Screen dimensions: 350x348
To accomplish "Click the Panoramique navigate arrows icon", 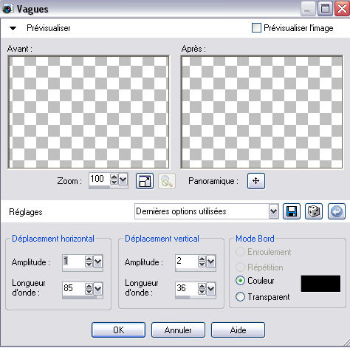I will click(x=256, y=181).
